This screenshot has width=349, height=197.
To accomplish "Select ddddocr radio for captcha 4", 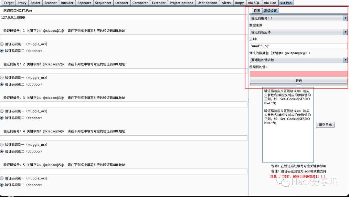I will point(2,151).
